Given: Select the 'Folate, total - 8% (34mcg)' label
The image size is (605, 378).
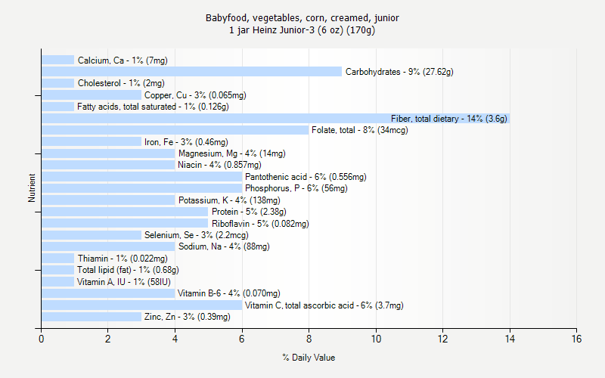Looking at the screenshot, I should pyautogui.click(x=360, y=130).
